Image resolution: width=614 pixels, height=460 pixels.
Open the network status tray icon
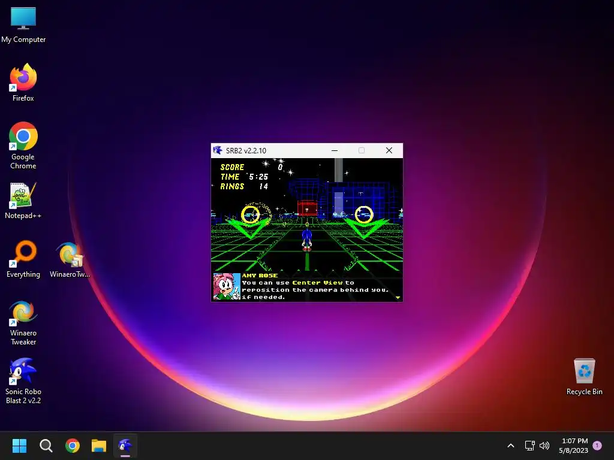(530, 446)
